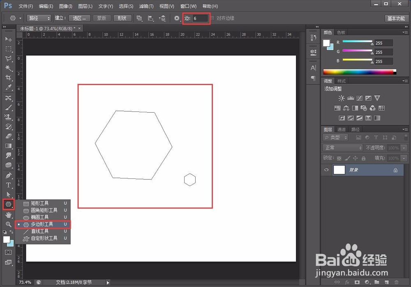
Task: Select the Move tool
Action: pyautogui.click(x=8, y=39)
